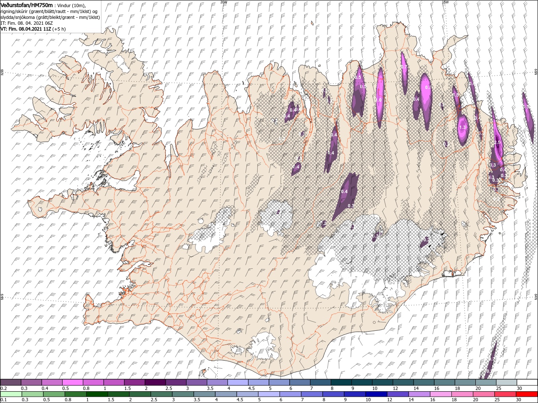Pick the snow legend swatch starting at 20
538x403 pixels.
tap(486, 382)
